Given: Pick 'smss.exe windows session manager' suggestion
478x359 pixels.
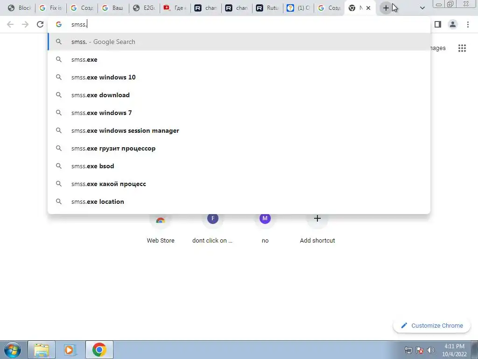Looking at the screenshot, I should coord(239,130).
